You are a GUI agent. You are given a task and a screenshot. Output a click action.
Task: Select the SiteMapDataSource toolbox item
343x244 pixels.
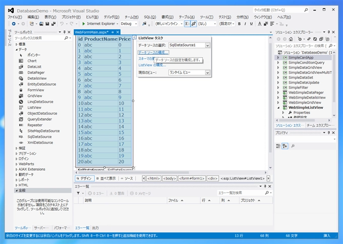[43, 131]
